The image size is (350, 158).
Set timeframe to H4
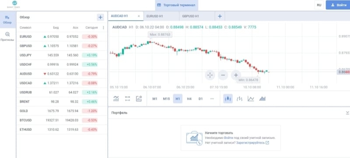189,99
